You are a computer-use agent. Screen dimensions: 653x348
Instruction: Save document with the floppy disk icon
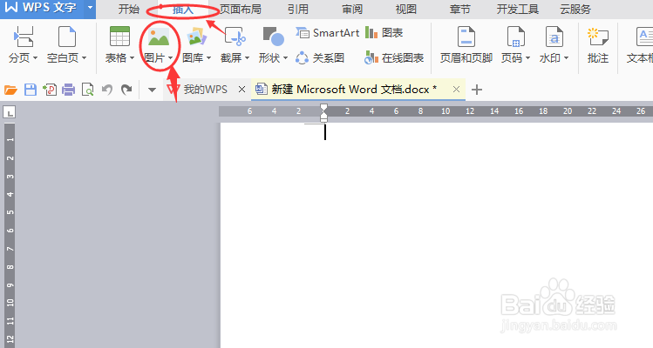point(31,90)
